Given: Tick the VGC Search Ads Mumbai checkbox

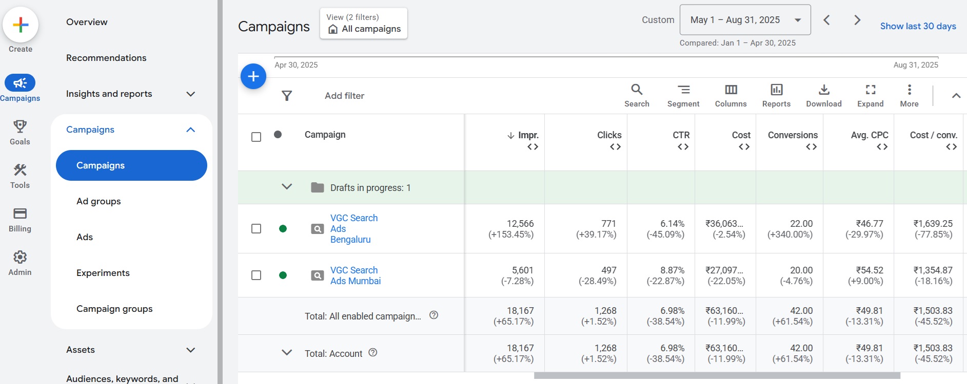Looking at the screenshot, I should (256, 275).
